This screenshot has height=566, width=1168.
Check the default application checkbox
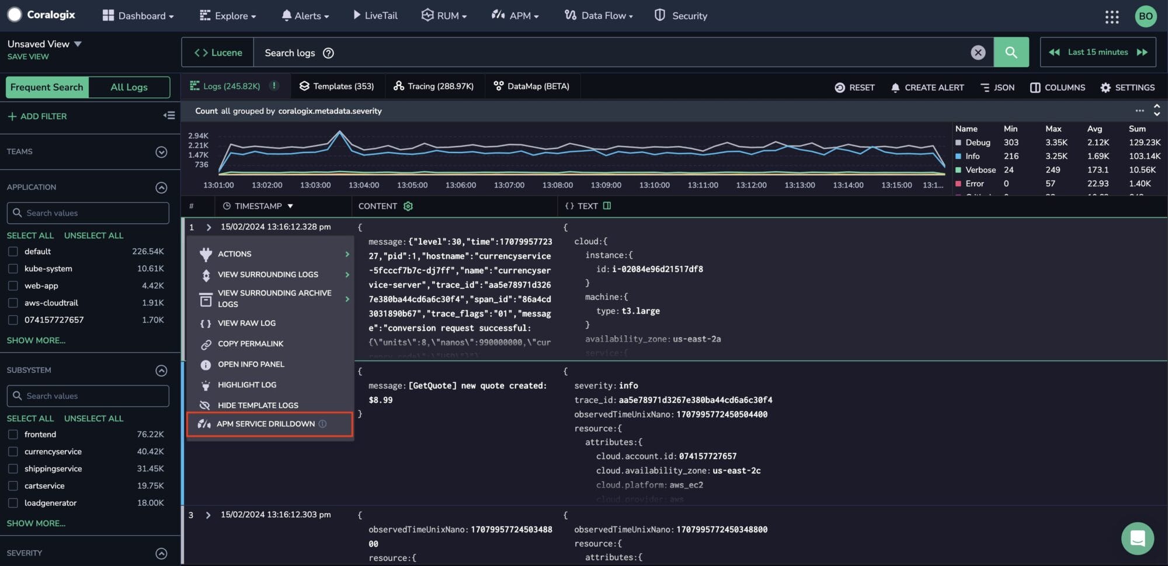click(x=13, y=252)
